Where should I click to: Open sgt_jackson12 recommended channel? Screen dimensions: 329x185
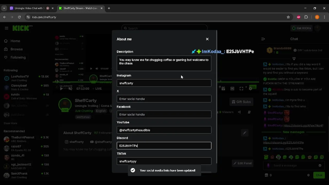click(x=26, y=166)
